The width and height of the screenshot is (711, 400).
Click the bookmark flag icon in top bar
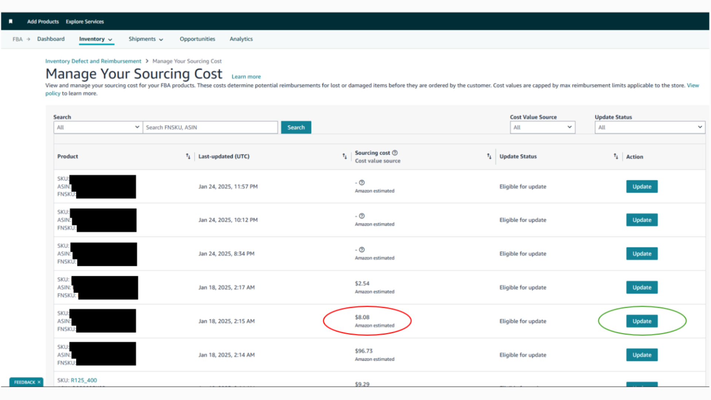click(x=11, y=21)
